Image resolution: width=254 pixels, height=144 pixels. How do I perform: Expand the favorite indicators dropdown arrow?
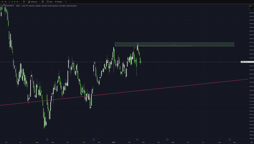click(x=40, y=2)
